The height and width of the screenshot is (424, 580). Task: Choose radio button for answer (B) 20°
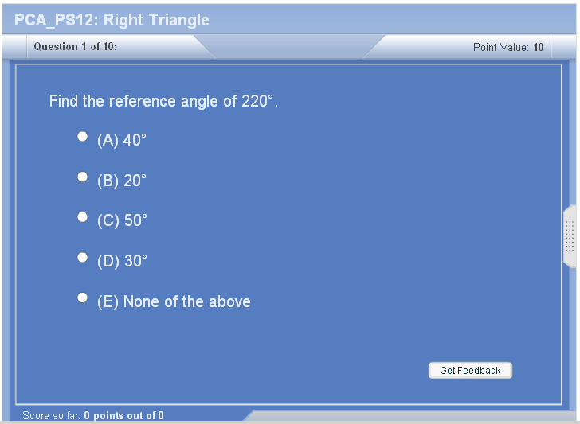[83, 177]
